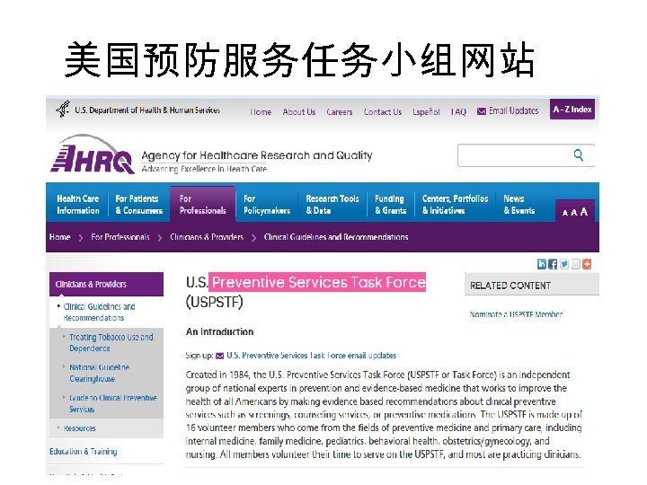This screenshot has width=647, height=485.
Task: Open Nominate a USPSTF Member link
Action: 516,314
